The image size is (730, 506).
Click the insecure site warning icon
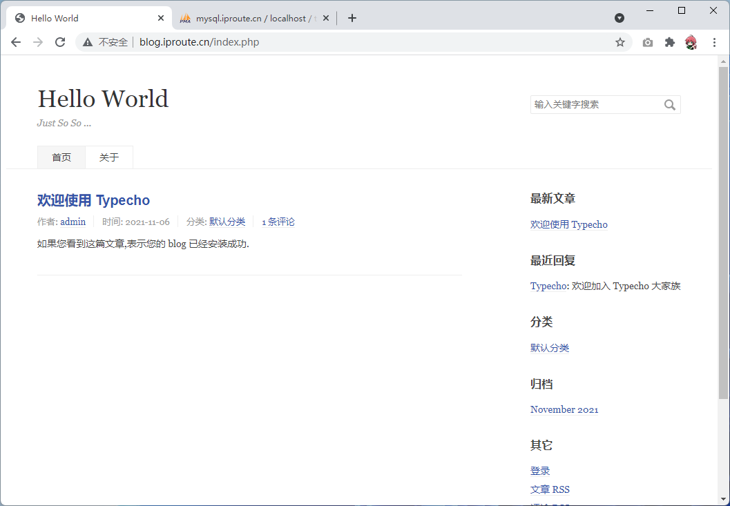(x=88, y=42)
